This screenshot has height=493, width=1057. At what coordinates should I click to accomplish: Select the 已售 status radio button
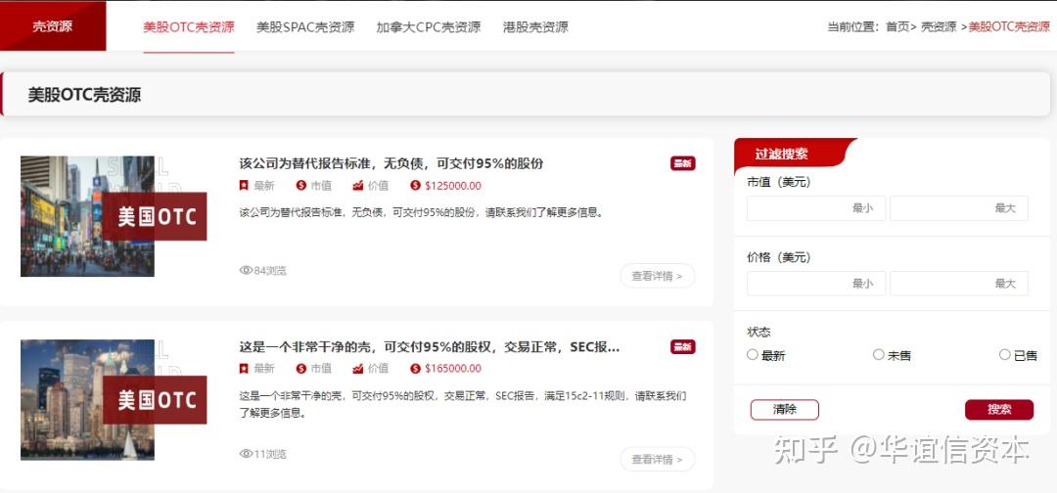tap(1004, 355)
